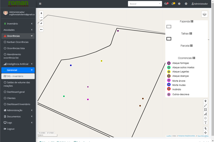Open the map layers control
214x142 pixels.
204,14
